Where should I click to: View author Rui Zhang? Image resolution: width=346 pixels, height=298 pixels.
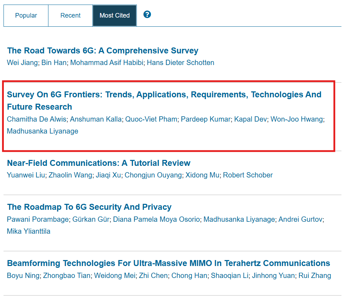(315, 276)
